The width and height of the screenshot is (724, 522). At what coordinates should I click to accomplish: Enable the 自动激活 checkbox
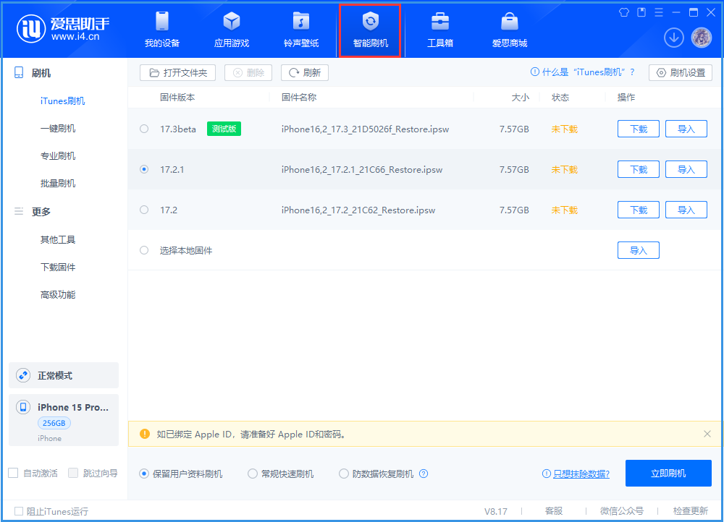pyautogui.click(x=12, y=473)
